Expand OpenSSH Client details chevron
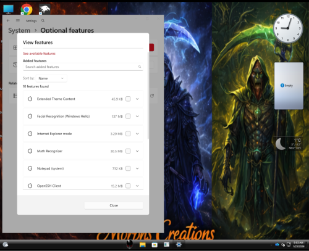The height and width of the screenshot is (251, 309). tap(137, 186)
